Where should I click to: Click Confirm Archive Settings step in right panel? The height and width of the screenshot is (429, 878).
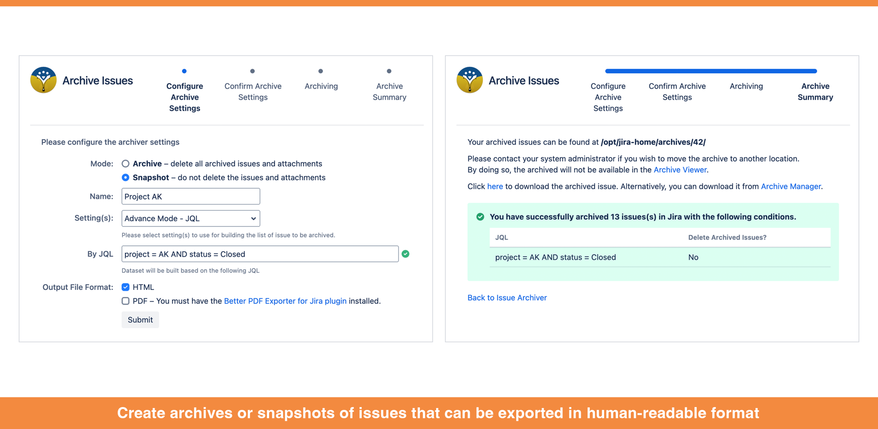[x=677, y=92]
